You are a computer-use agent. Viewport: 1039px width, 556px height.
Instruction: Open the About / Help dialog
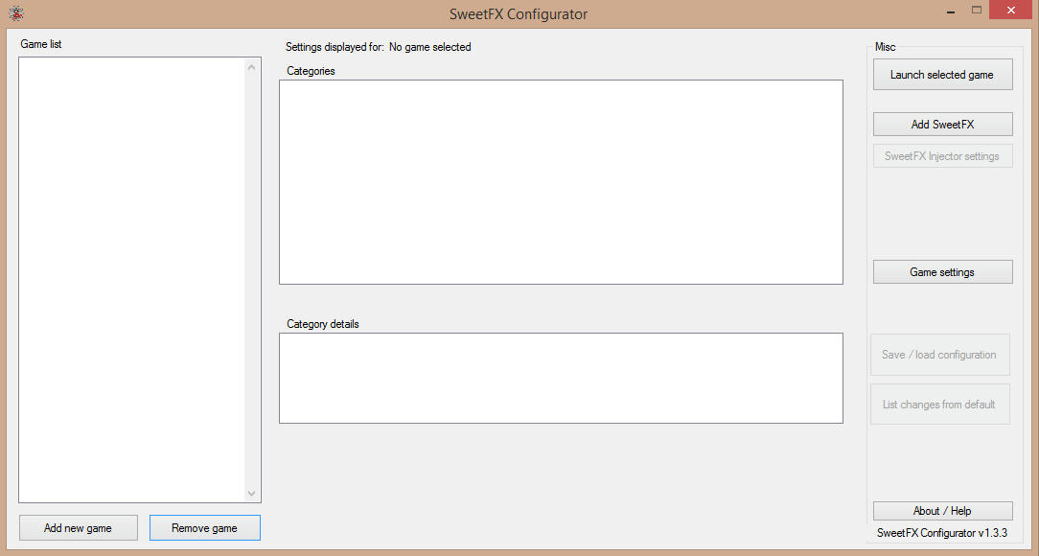942,511
